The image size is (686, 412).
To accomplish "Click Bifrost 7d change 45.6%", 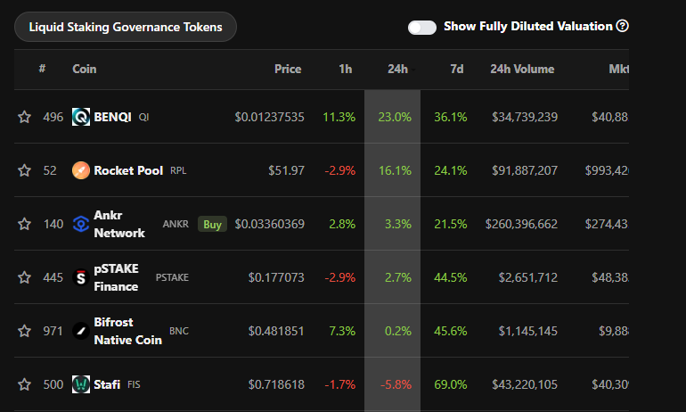I will click(450, 331).
